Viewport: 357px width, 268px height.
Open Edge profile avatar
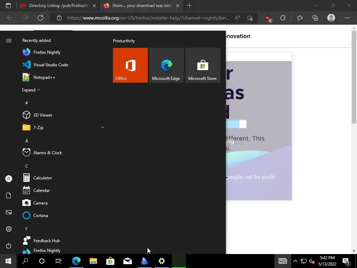click(x=331, y=18)
